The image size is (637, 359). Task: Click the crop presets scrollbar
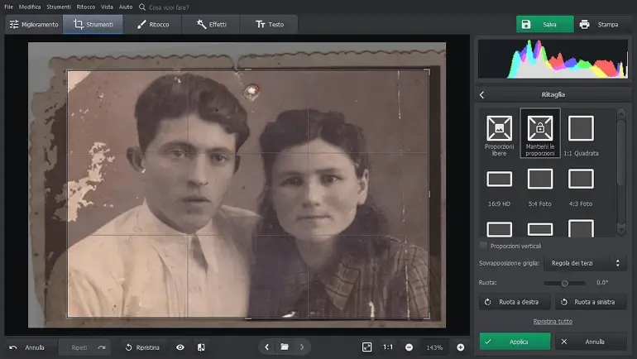point(620,172)
